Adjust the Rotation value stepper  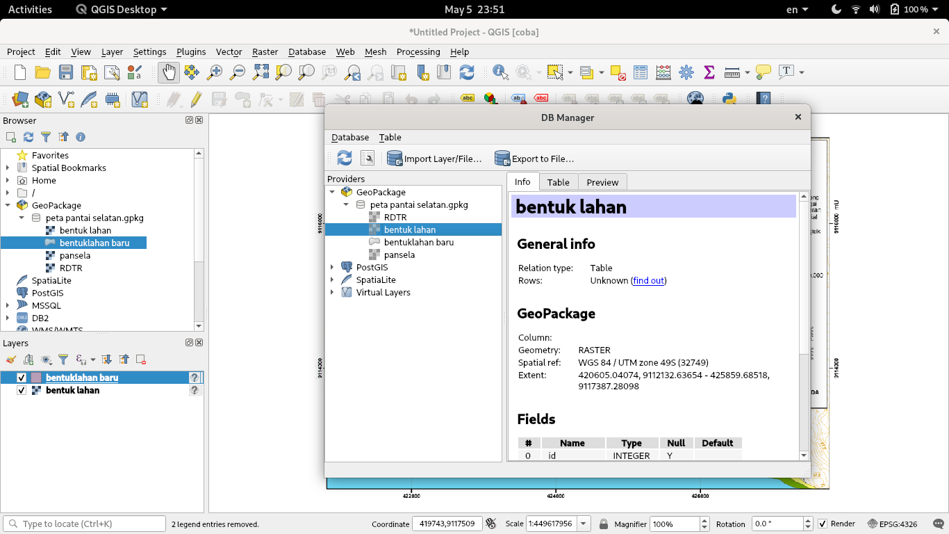[x=807, y=524]
